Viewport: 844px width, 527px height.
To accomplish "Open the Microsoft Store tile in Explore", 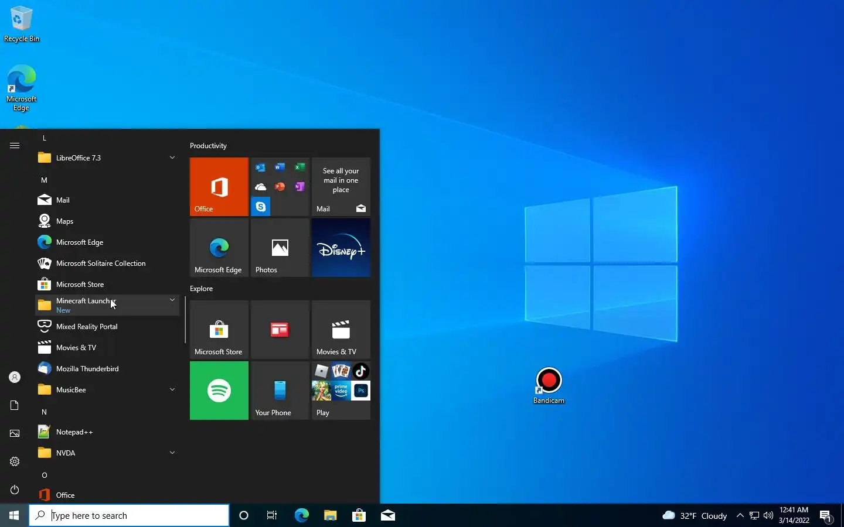I will 219,330.
